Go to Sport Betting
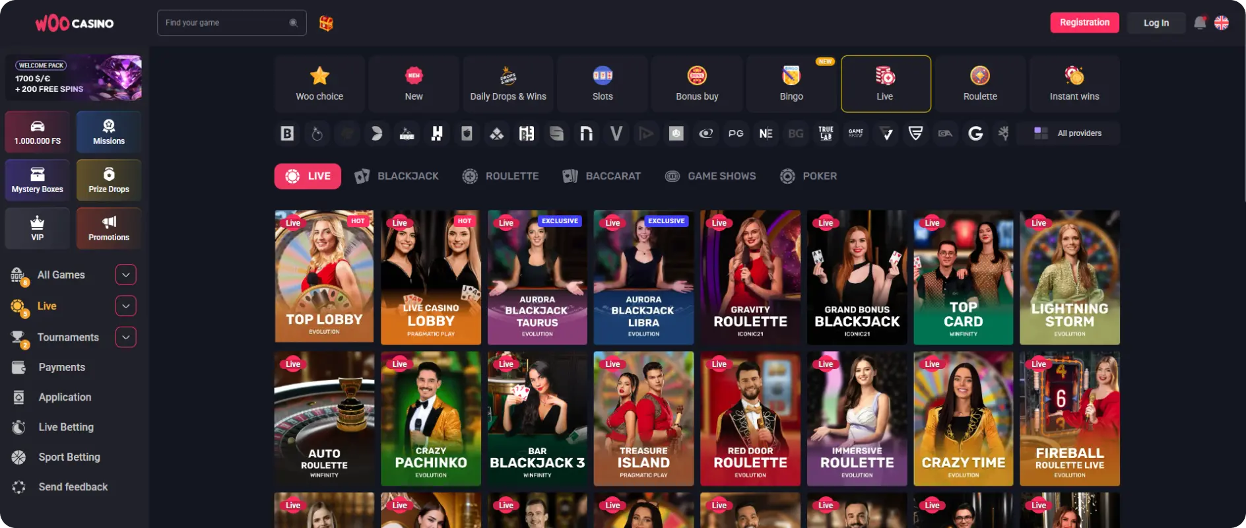The height and width of the screenshot is (528, 1246). click(69, 457)
